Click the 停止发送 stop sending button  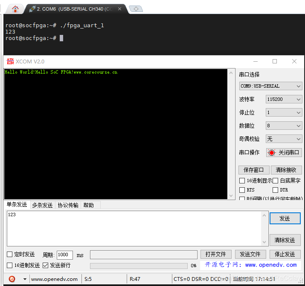click(285, 255)
